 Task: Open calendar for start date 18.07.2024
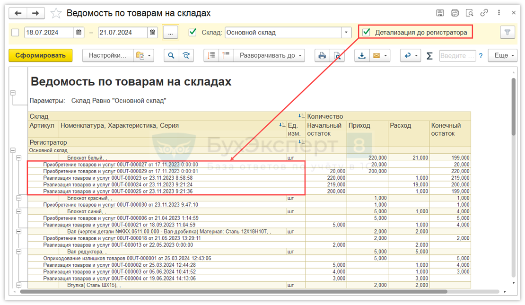80,33
